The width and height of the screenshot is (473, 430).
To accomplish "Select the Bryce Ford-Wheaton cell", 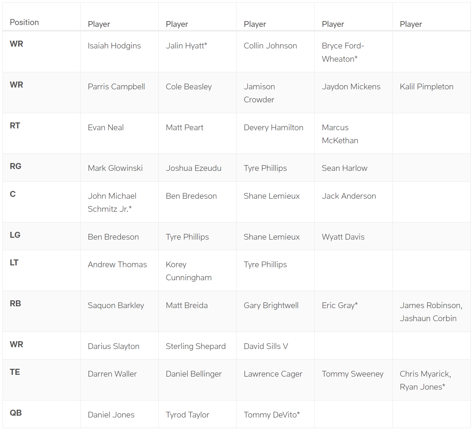I will point(343,52).
